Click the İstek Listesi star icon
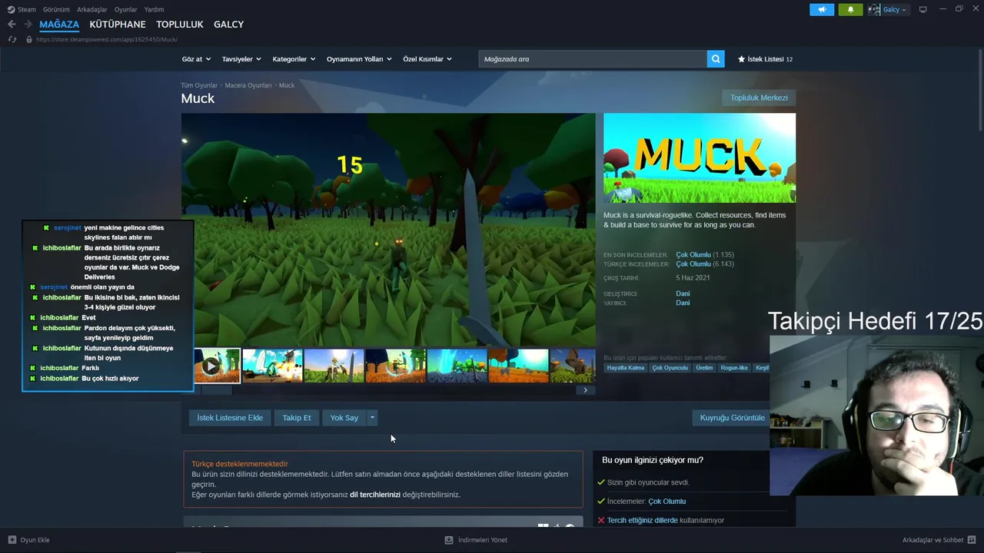This screenshot has width=984, height=553. point(741,59)
